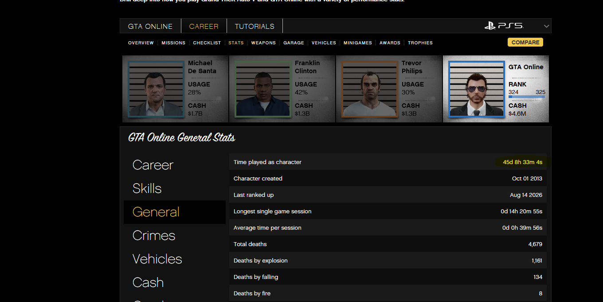
Task: Open the MINIGAMES section
Action: [358, 43]
